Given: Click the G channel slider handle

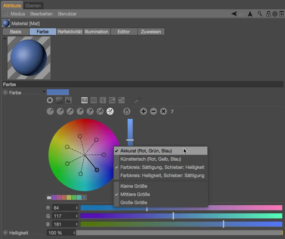Looking at the screenshot, I should tap(173, 216).
